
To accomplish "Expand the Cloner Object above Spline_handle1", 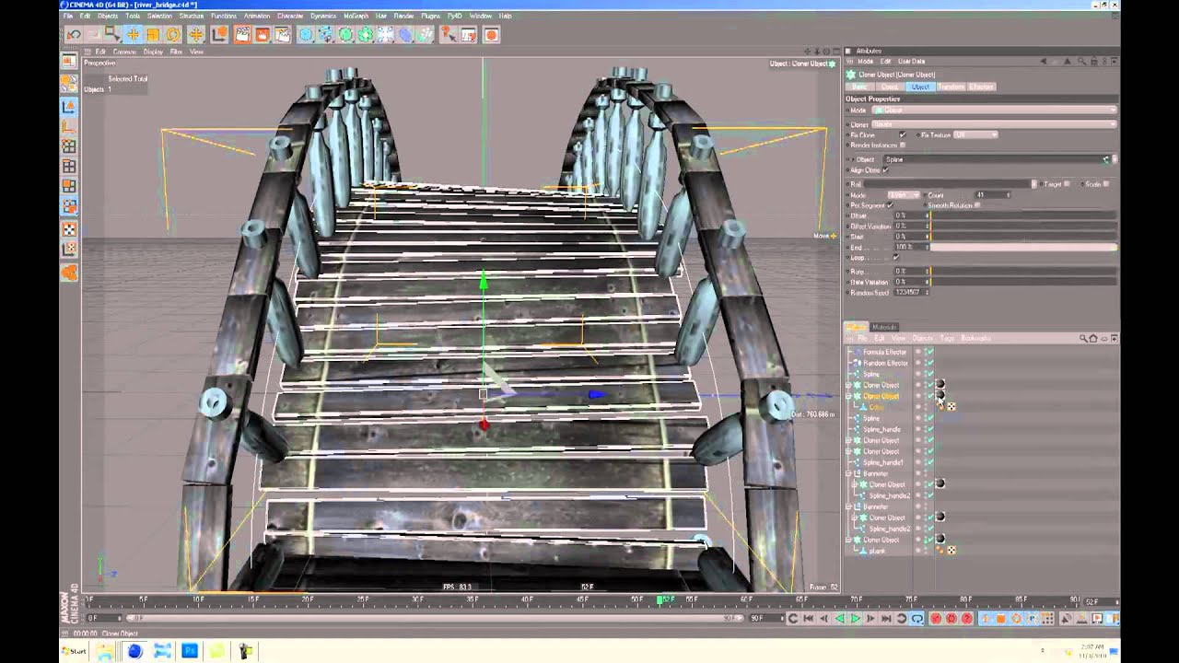I will click(848, 451).
